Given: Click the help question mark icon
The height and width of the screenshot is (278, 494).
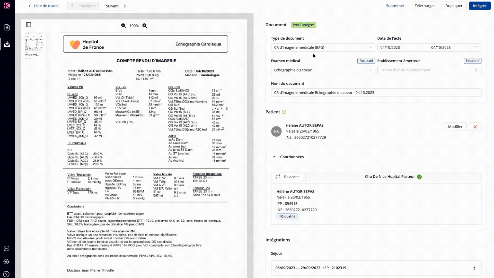Looking at the screenshot, I should 7,274.
